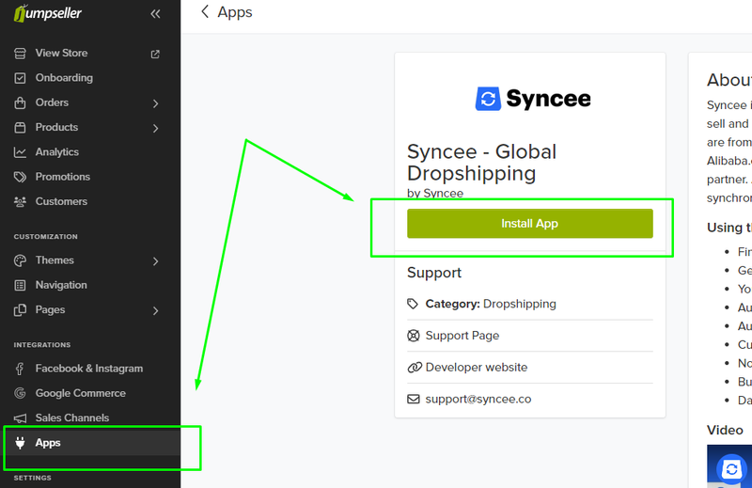Click the envelope icon beside support email
Image resolution: width=752 pixels, height=488 pixels.
click(413, 400)
